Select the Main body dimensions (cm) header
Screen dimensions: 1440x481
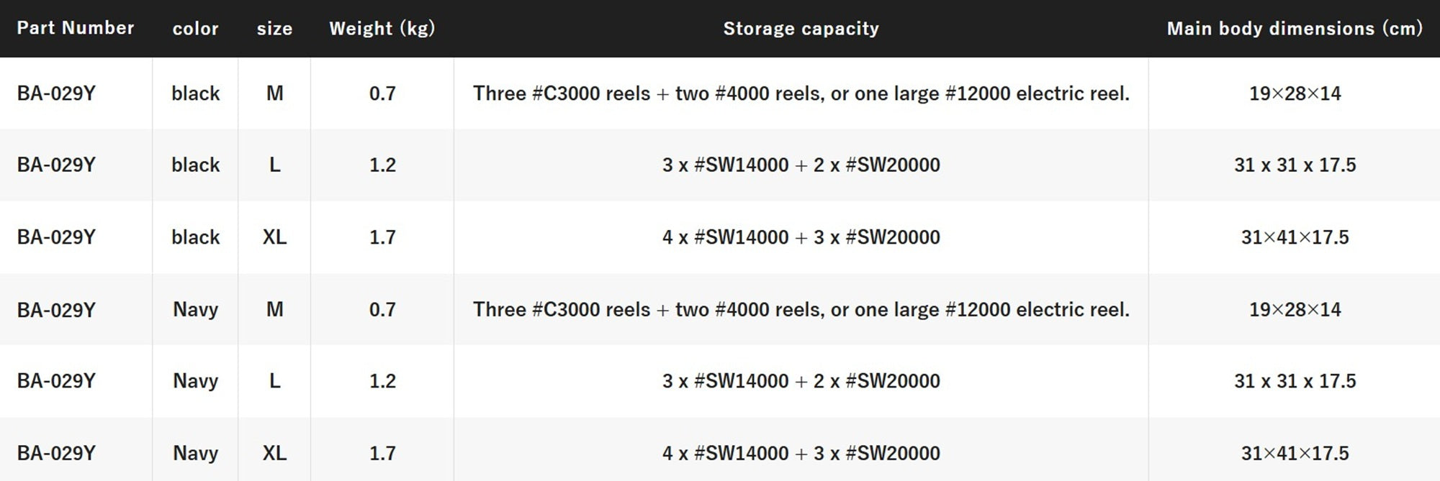click(x=1295, y=29)
